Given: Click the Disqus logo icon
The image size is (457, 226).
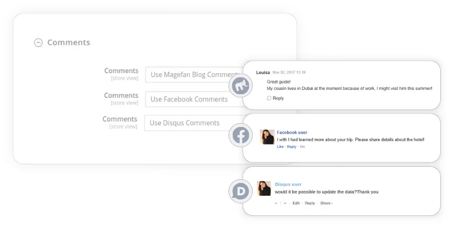Looking at the screenshot, I should [x=240, y=192].
